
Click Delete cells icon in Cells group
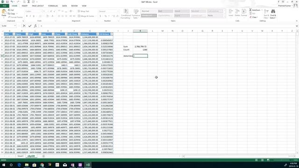[x=237, y=13]
